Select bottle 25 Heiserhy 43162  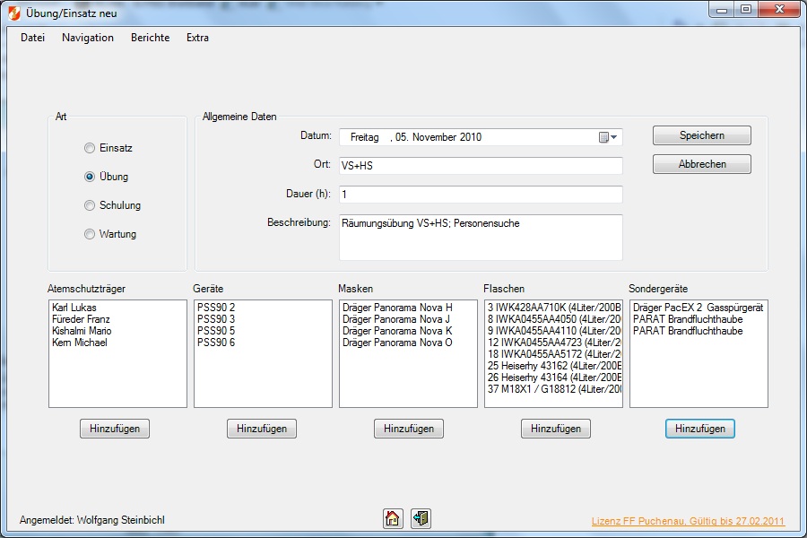(x=554, y=366)
